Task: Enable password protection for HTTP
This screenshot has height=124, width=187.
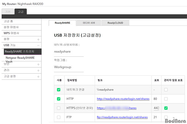Action: (166, 99)
